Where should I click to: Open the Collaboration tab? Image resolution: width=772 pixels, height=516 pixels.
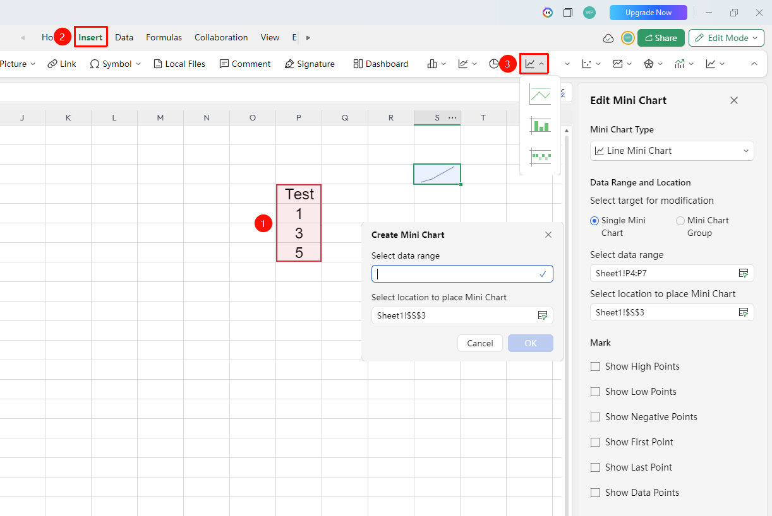(221, 37)
